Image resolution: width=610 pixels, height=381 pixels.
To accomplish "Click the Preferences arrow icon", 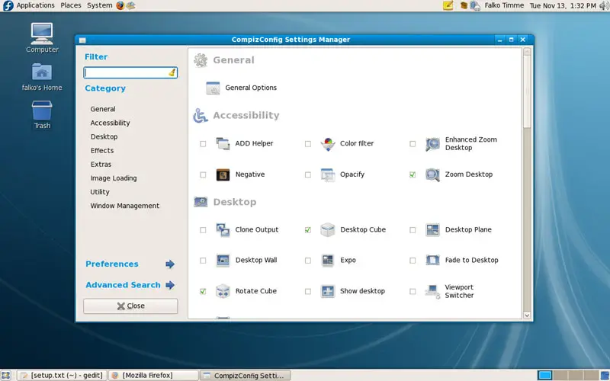I will click(x=170, y=264).
